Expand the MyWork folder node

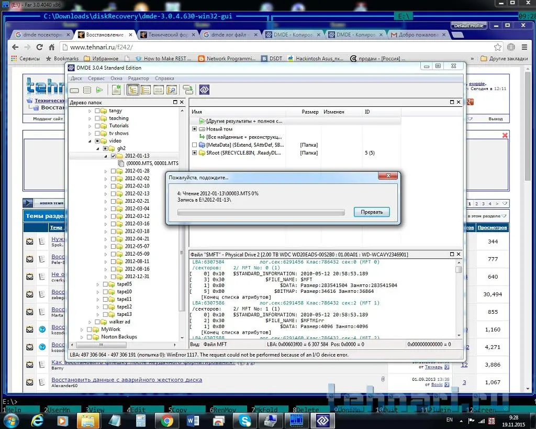(x=82, y=329)
